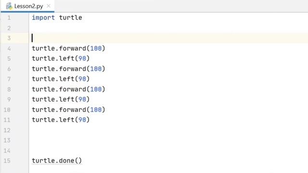Click turtle.left(90) on line 5
The width and height of the screenshot is (308, 173).
pyautogui.click(x=61, y=59)
